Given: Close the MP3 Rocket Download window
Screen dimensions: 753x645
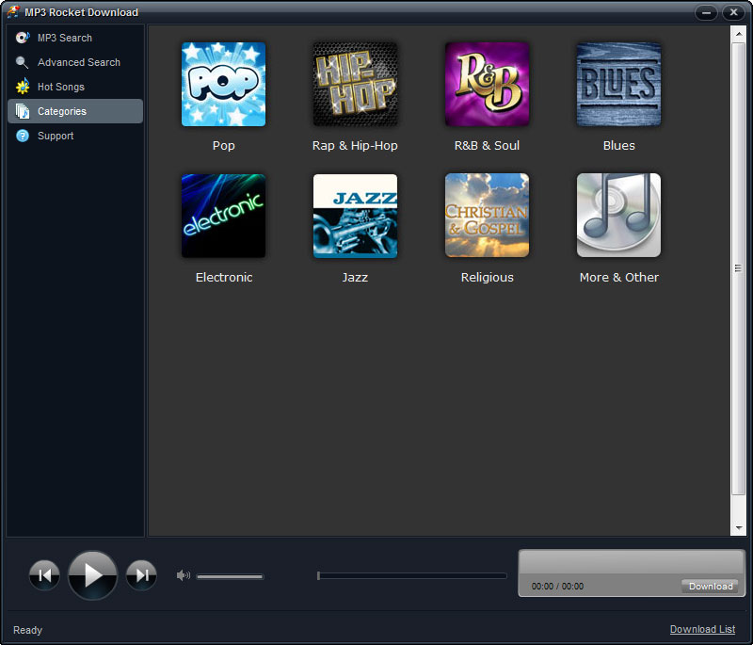Looking at the screenshot, I should [x=733, y=12].
